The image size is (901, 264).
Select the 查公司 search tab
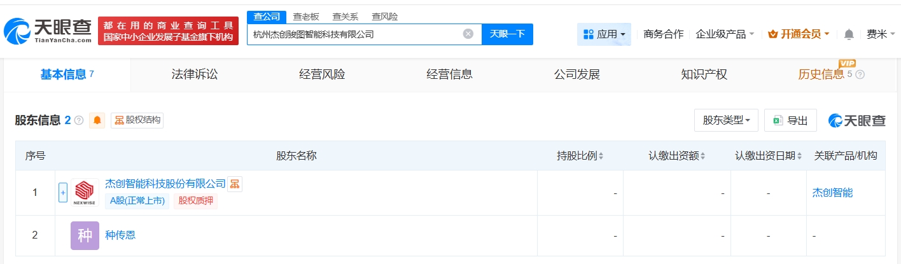[x=266, y=17]
